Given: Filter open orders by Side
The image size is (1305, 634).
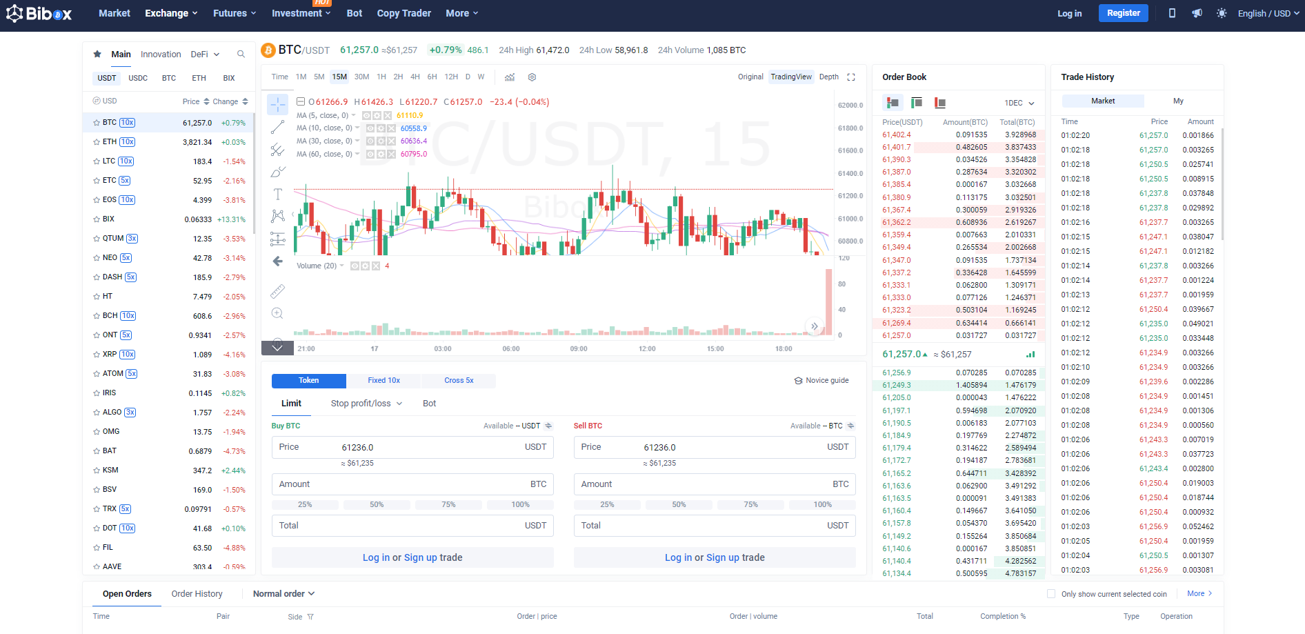Looking at the screenshot, I should (310, 617).
